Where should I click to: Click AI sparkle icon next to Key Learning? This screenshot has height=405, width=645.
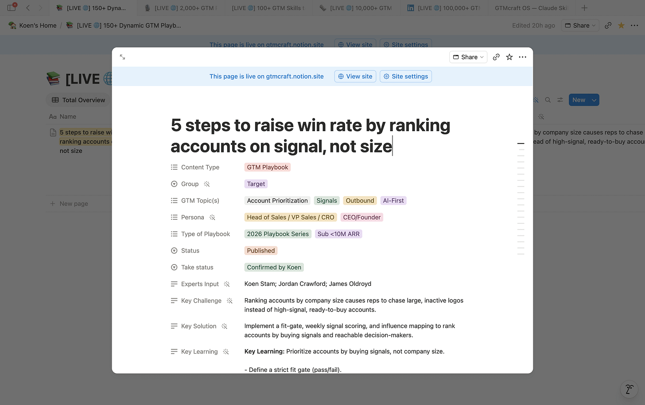pyautogui.click(x=226, y=351)
